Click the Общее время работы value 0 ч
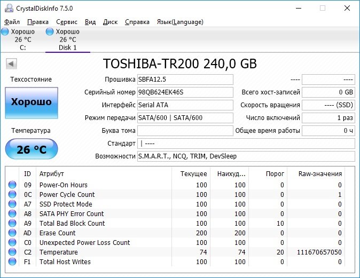Viewport: 360px width, 278px height. 328,131
